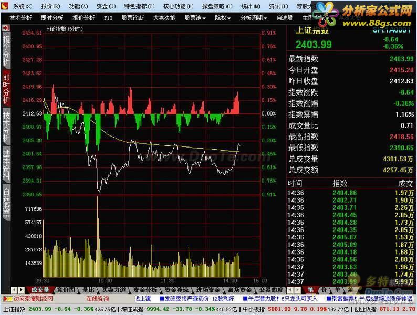Image resolution: width=417 pixels, height=315 pixels.
Task: Expand the 分析周期 dropdown
Action: [254, 18]
